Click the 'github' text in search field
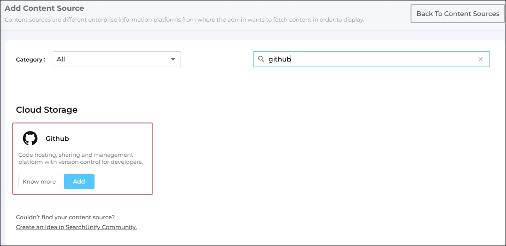This screenshot has width=506, height=246. (280, 59)
